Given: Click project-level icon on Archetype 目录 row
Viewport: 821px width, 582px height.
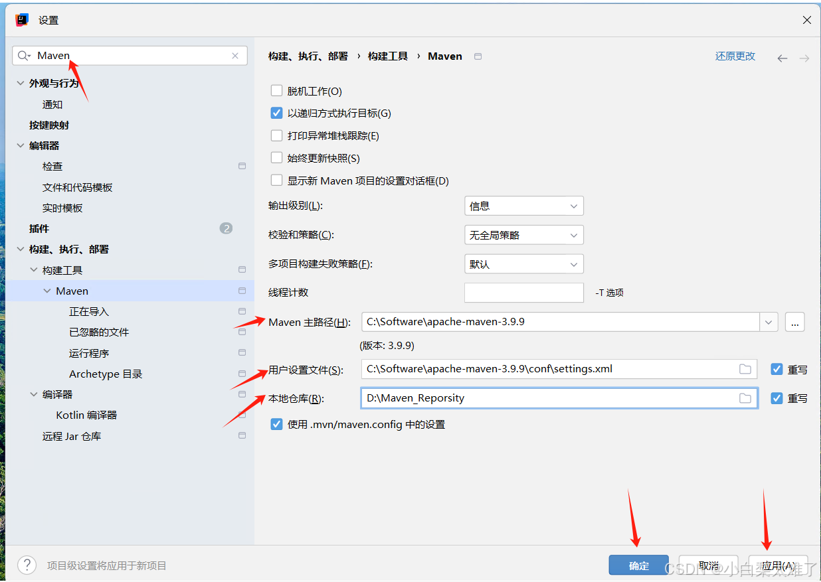Looking at the screenshot, I should (242, 374).
